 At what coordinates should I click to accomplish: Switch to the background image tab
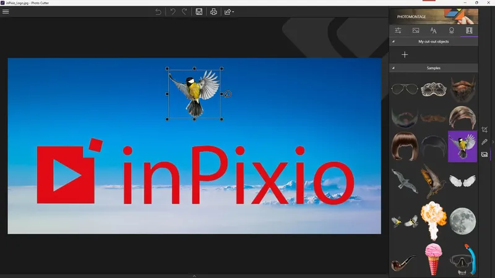(416, 30)
